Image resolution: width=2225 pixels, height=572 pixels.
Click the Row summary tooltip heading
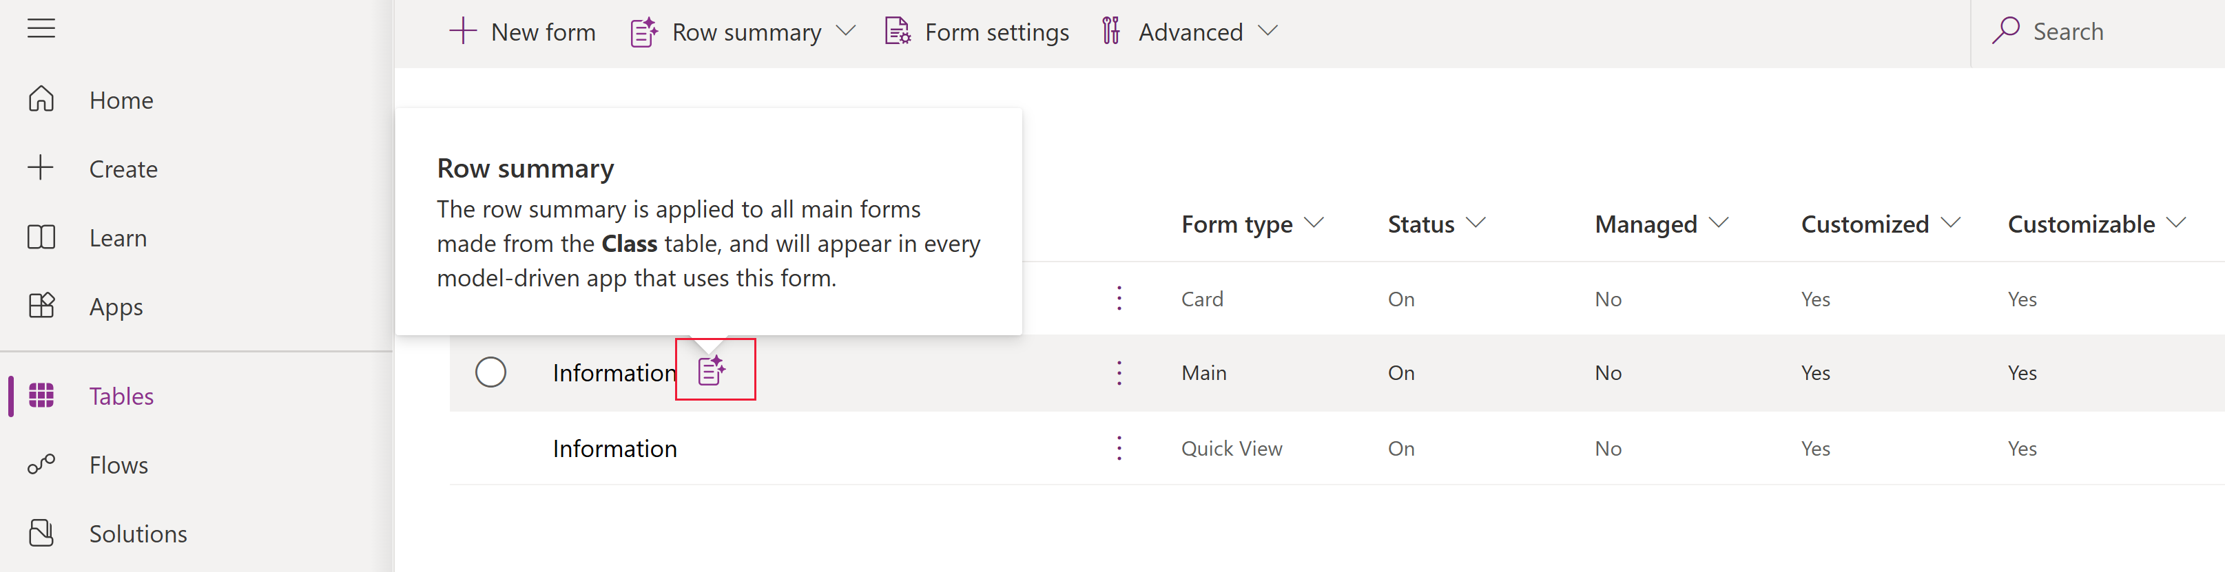pyautogui.click(x=525, y=168)
